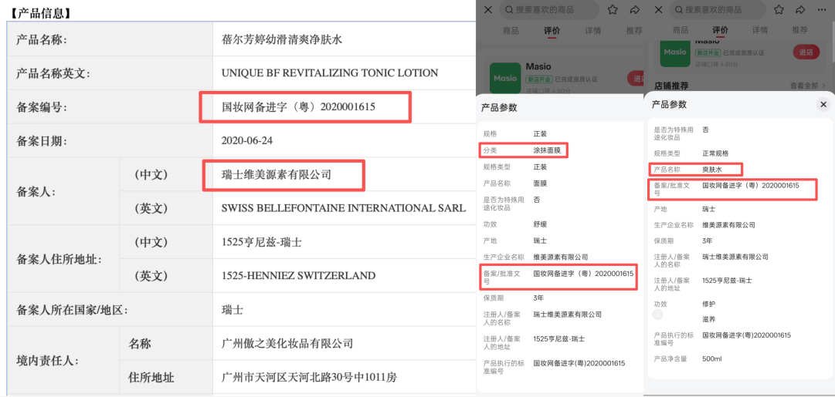Close the left product page with X

488,9
